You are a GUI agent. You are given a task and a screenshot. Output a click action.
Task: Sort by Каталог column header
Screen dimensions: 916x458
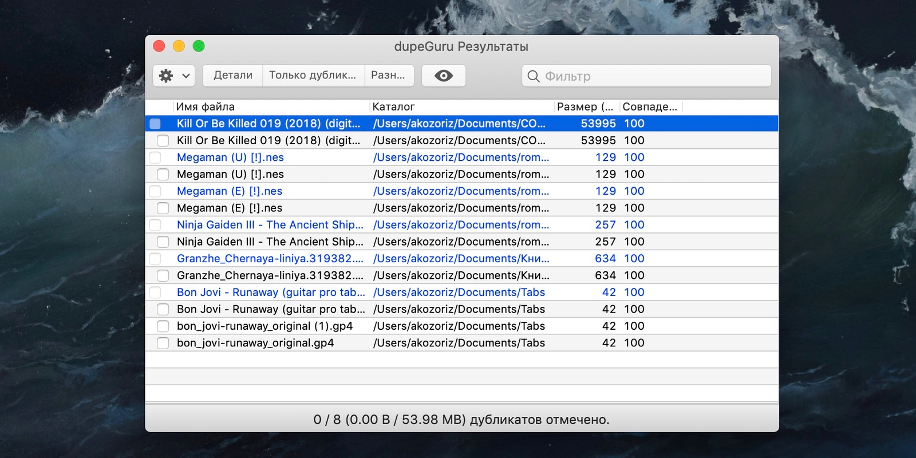[x=458, y=107]
